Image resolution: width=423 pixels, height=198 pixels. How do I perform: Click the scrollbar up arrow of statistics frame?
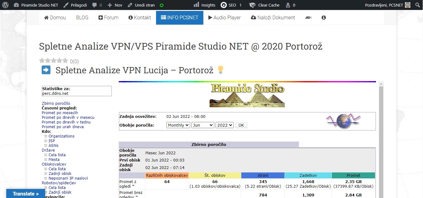click(x=381, y=84)
